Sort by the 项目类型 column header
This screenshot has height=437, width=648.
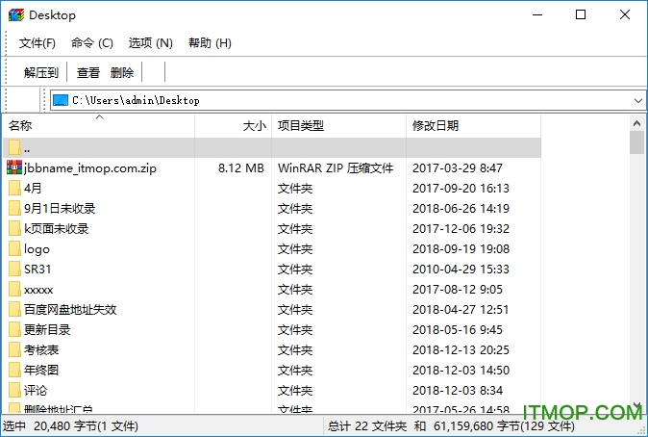pyautogui.click(x=338, y=125)
